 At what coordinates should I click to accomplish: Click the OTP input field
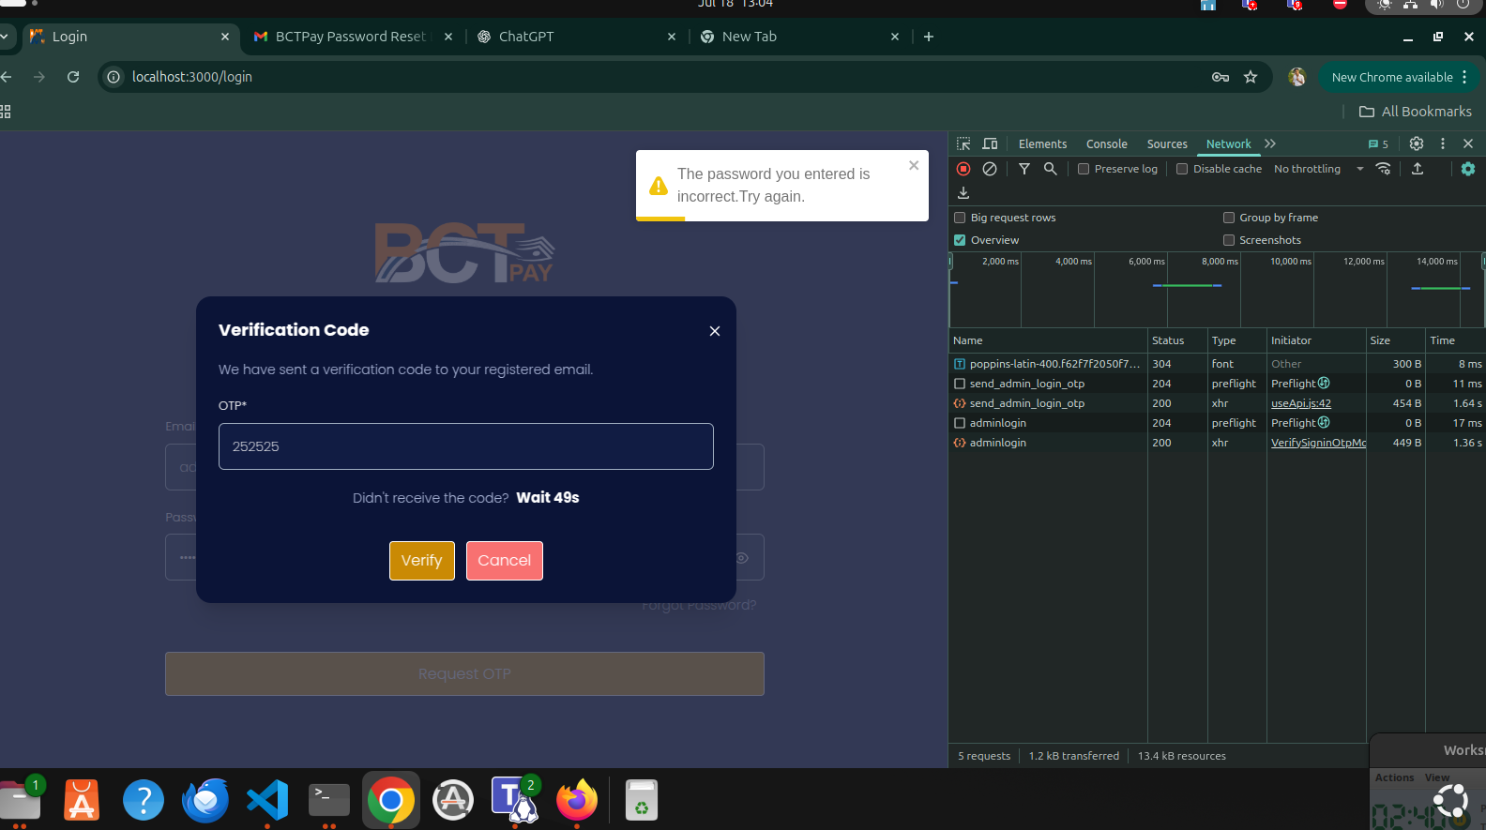click(465, 446)
